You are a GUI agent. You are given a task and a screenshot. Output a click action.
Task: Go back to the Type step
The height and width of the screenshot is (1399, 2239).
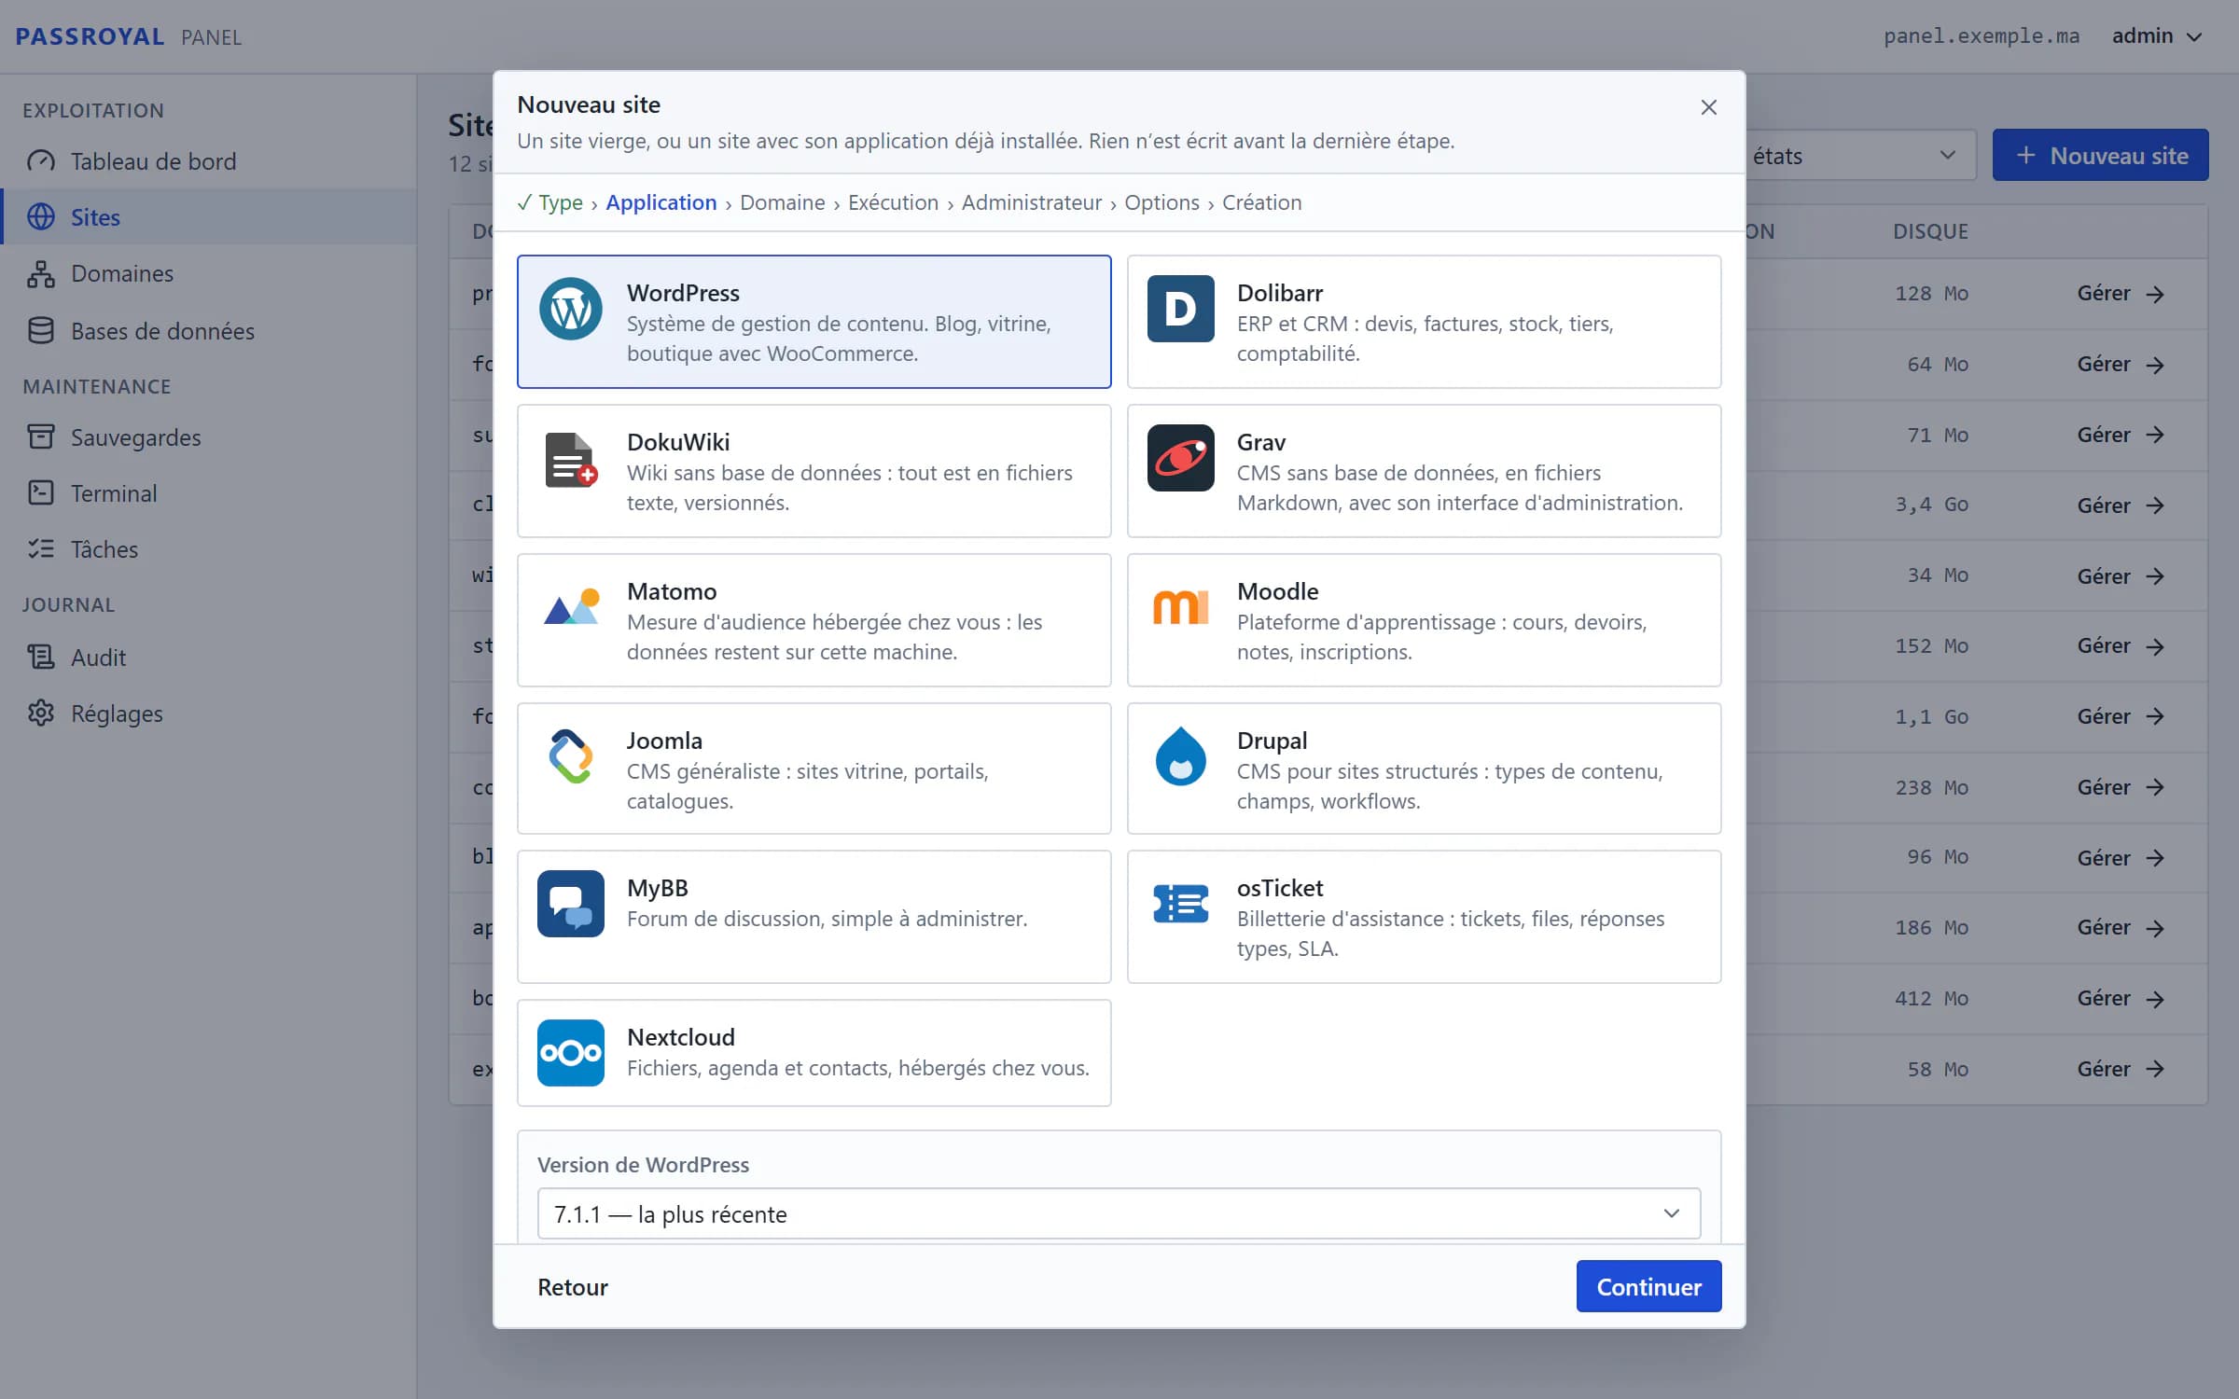pyautogui.click(x=549, y=202)
